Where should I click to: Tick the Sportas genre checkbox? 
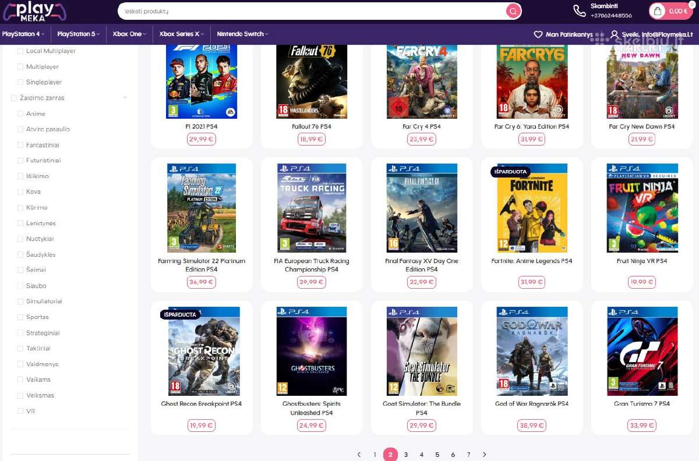(21, 317)
